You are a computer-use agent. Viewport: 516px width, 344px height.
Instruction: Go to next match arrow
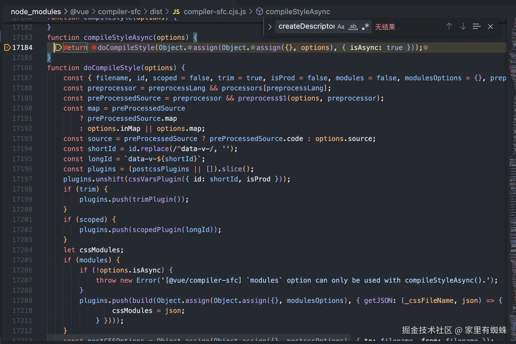point(463,26)
